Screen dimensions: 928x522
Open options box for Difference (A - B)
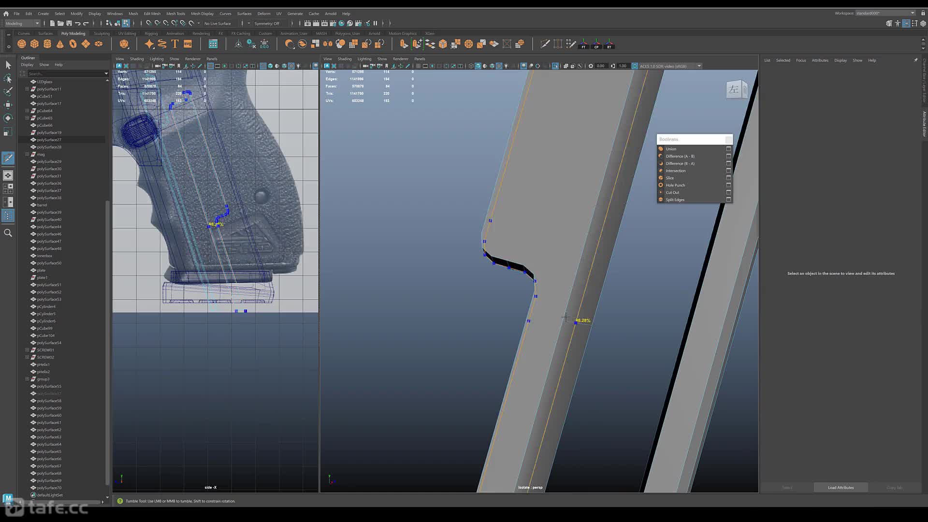click(728, 156)
